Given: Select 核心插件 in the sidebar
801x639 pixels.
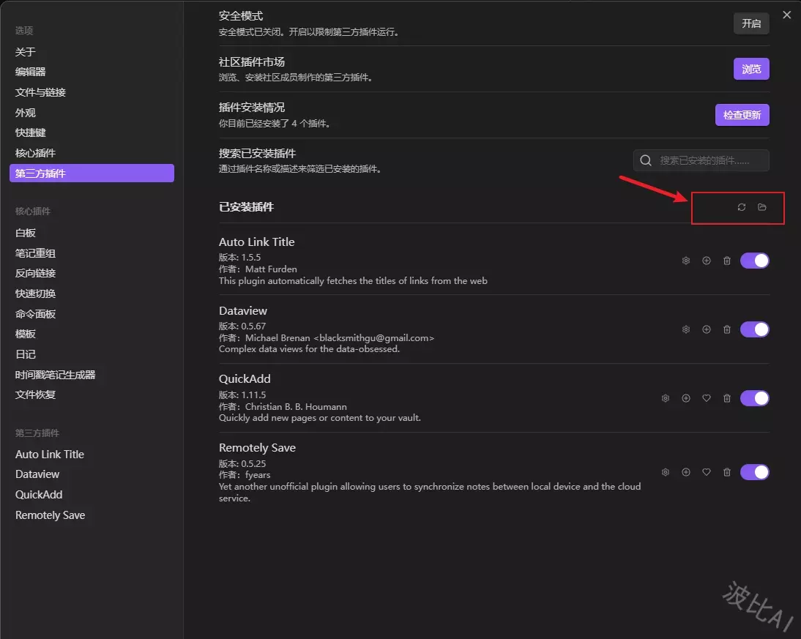Looking at the screenshot, I should coord(92,153).
